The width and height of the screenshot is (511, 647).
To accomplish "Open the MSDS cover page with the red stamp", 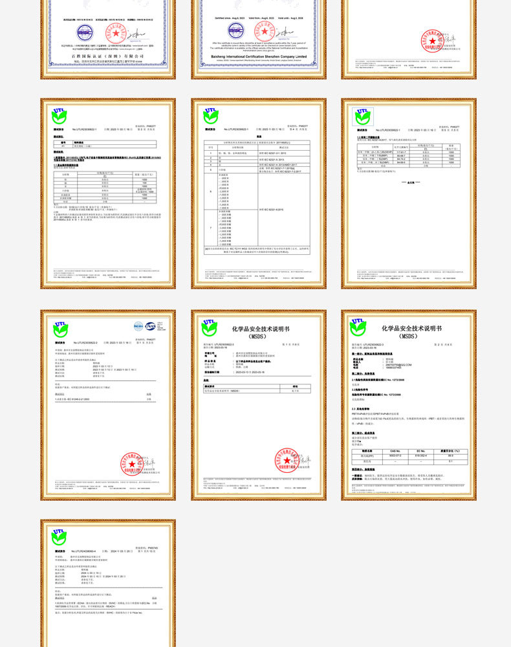I will click(259, 405).
